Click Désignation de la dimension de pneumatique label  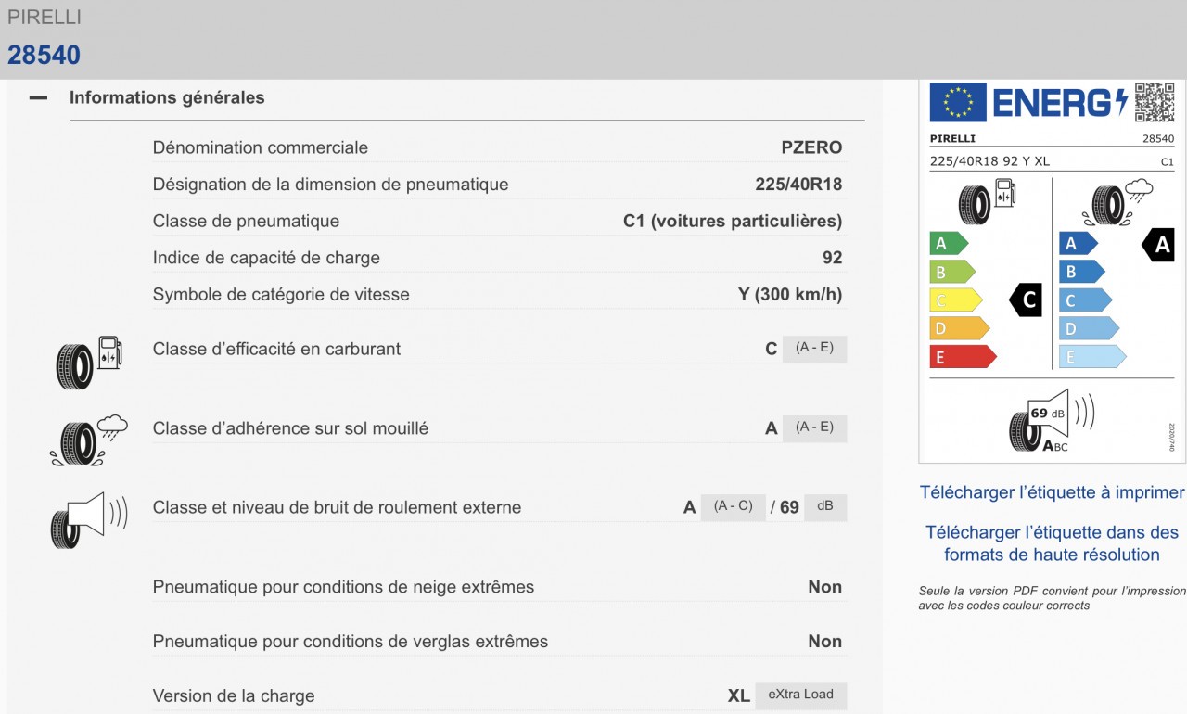click(x=331, y=185)
